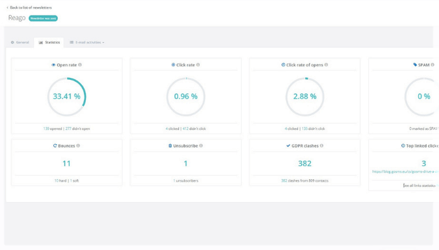Go back to list of newsletters

pyautogui.click(x=29, y=8)
